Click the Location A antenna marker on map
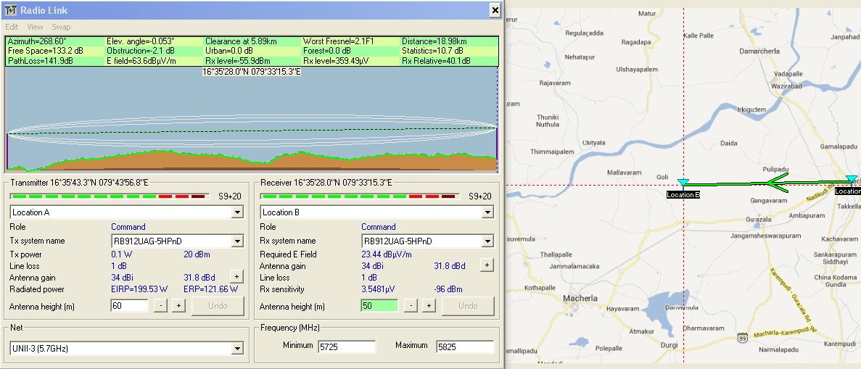Image resolution: width=861 pixels, height=369 pixels. [852, 180]
